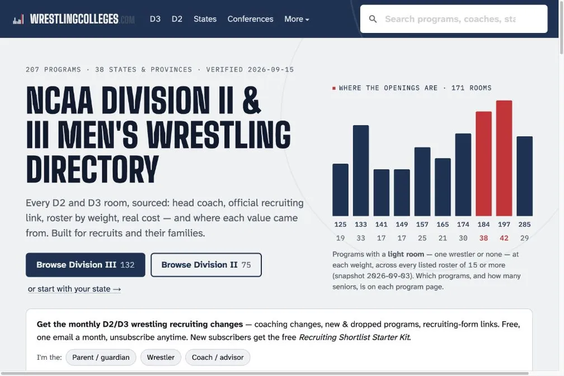Click 'VERIFIED 2026-09-15' text
564x376 pixels.
[x=250, y=69]
